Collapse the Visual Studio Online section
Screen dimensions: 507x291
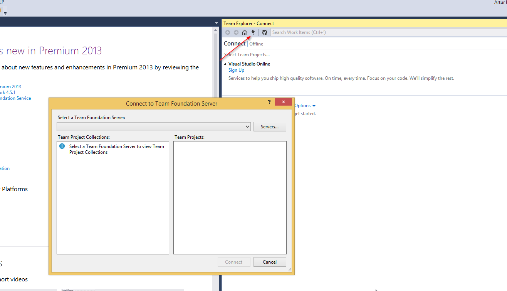click(225, 64)
